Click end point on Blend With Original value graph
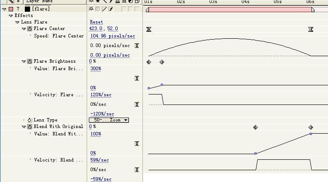This screenshot has height=182, width=328. point(311,134)
